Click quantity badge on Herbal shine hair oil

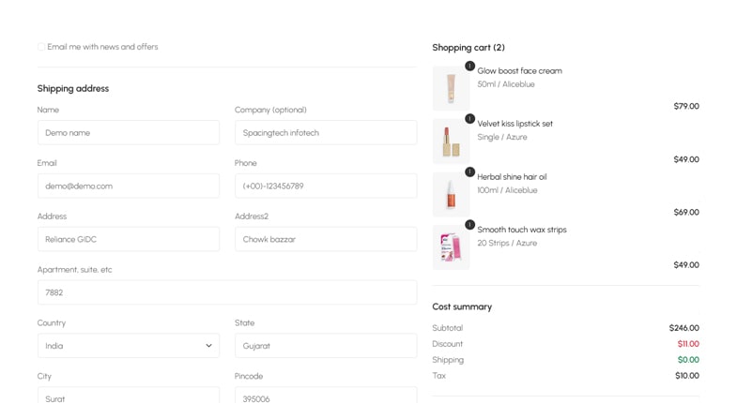point(469,172)
